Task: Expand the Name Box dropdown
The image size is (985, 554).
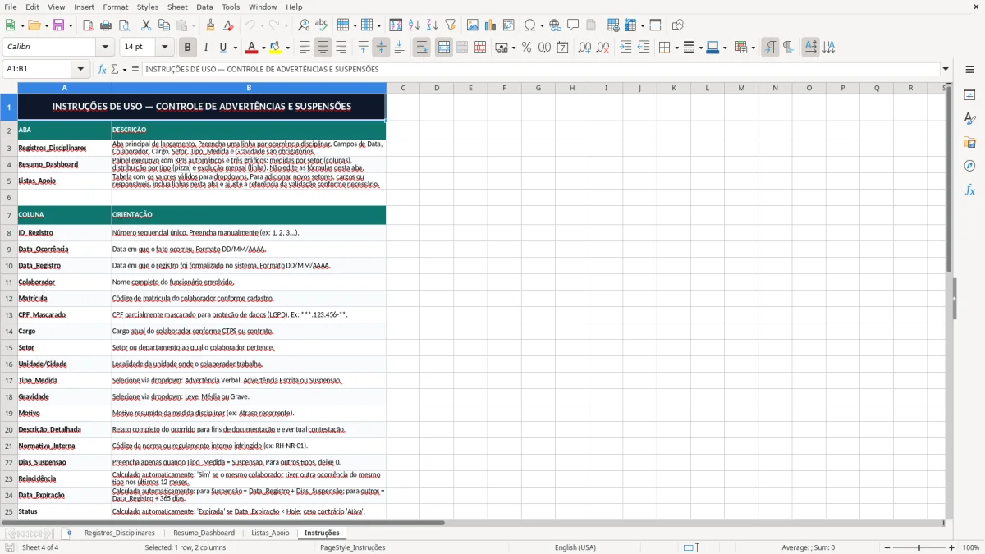Action: 80,70
